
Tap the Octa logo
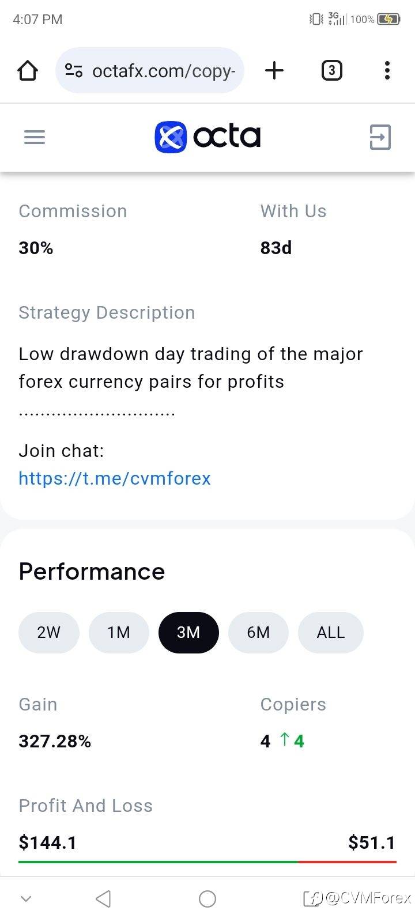click(207, 137)
